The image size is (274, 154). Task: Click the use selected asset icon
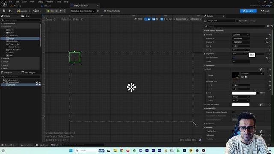(242, 77)
